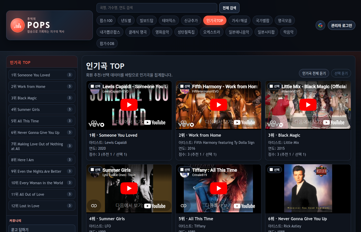Image resolution: width=361 pixels, height=232 pixels.
Task: Play the Work from Home video
Action: point(219,105)
